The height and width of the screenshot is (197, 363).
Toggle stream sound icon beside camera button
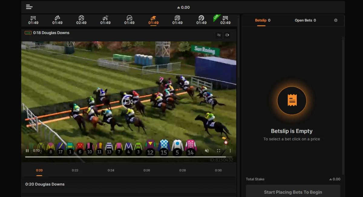(219, 35)
